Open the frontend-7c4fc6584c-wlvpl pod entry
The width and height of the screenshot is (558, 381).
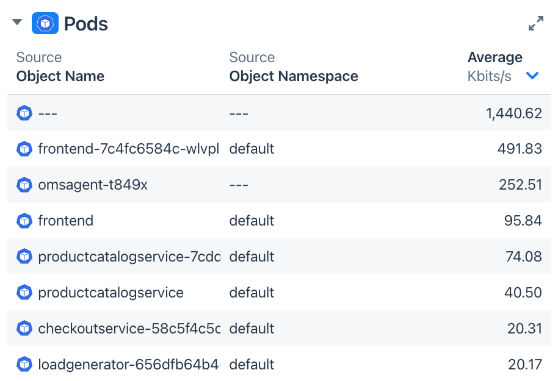coord(128,149)
